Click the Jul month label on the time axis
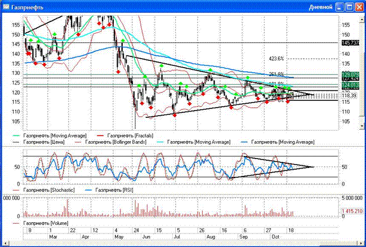Image resolution: width=366 pixels, height=247 pixels. point(177,236)
